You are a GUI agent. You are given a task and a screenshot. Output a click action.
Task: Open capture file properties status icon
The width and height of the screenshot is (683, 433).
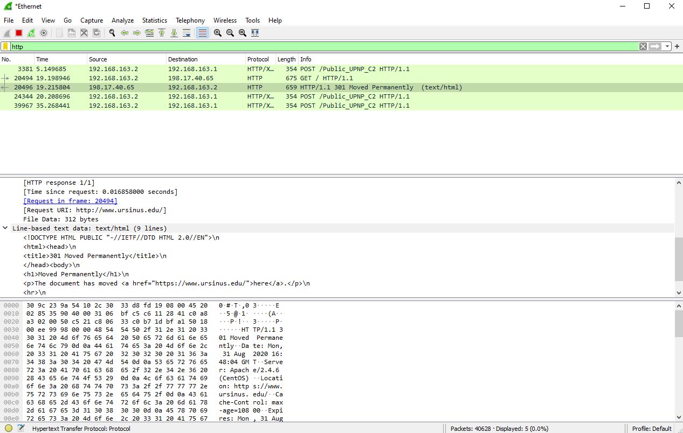point(21,429)
